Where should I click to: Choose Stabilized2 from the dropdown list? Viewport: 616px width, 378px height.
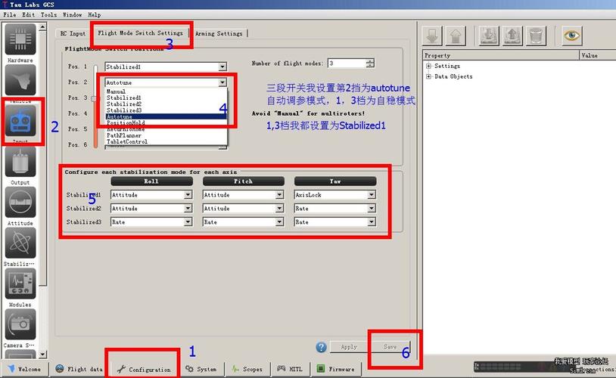pos(166,104)
